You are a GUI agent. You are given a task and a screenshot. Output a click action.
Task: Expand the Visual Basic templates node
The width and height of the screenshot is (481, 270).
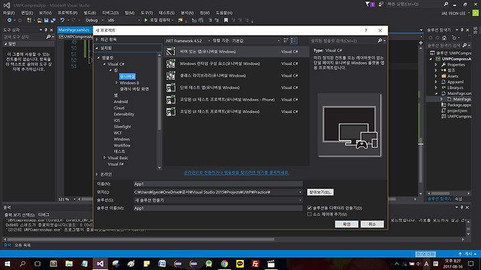(x=104, y=158)
